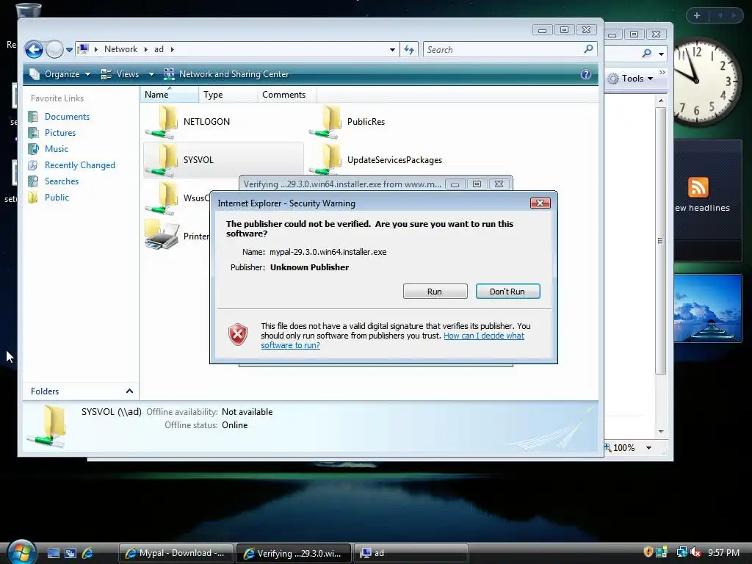
Task: Open the Organize menu
Action: [60, 74]
